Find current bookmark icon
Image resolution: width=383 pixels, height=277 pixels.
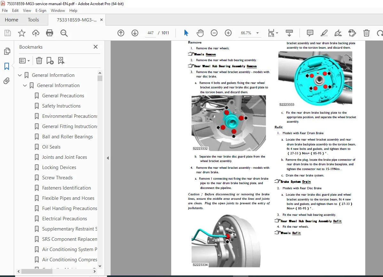tap(61, 61)
